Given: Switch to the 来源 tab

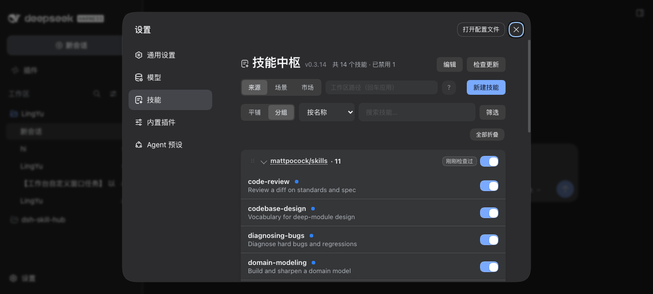Looking at the screenshot, I should point(255,88).
